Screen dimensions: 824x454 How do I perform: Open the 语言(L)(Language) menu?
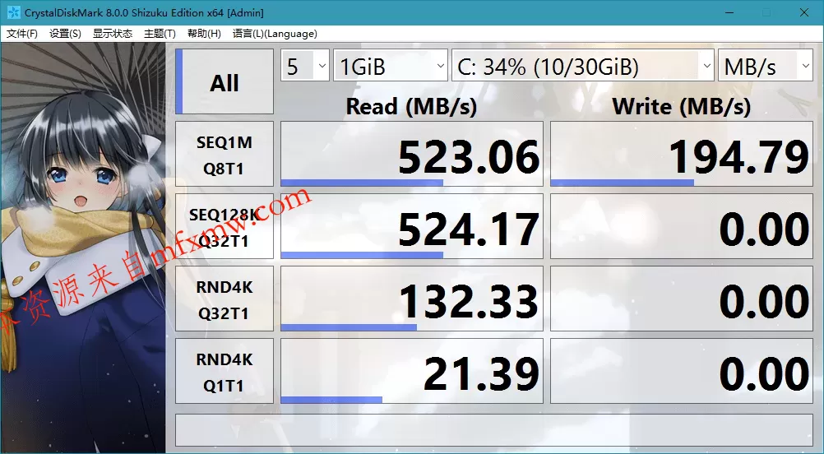coord(275,34)
